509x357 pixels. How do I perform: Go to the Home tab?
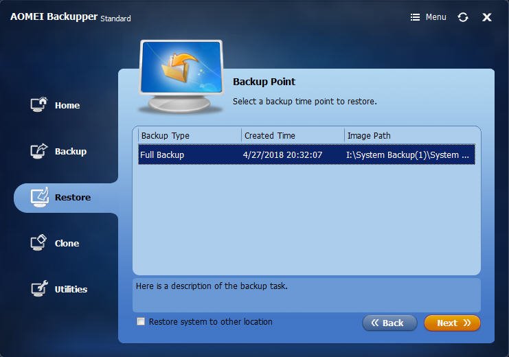point(67,105)
